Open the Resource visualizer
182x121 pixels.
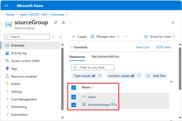coord(24,76)
